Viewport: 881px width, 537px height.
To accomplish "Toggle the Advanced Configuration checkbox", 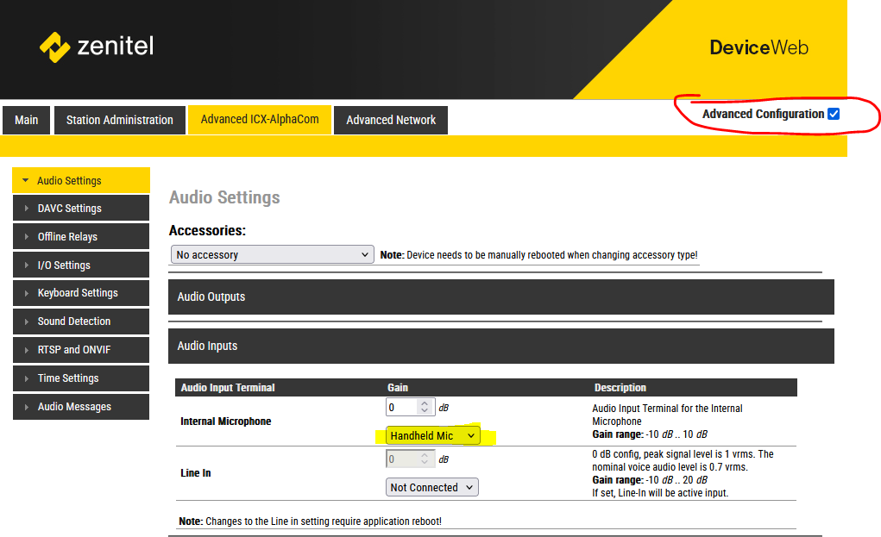I will (833, 114).
